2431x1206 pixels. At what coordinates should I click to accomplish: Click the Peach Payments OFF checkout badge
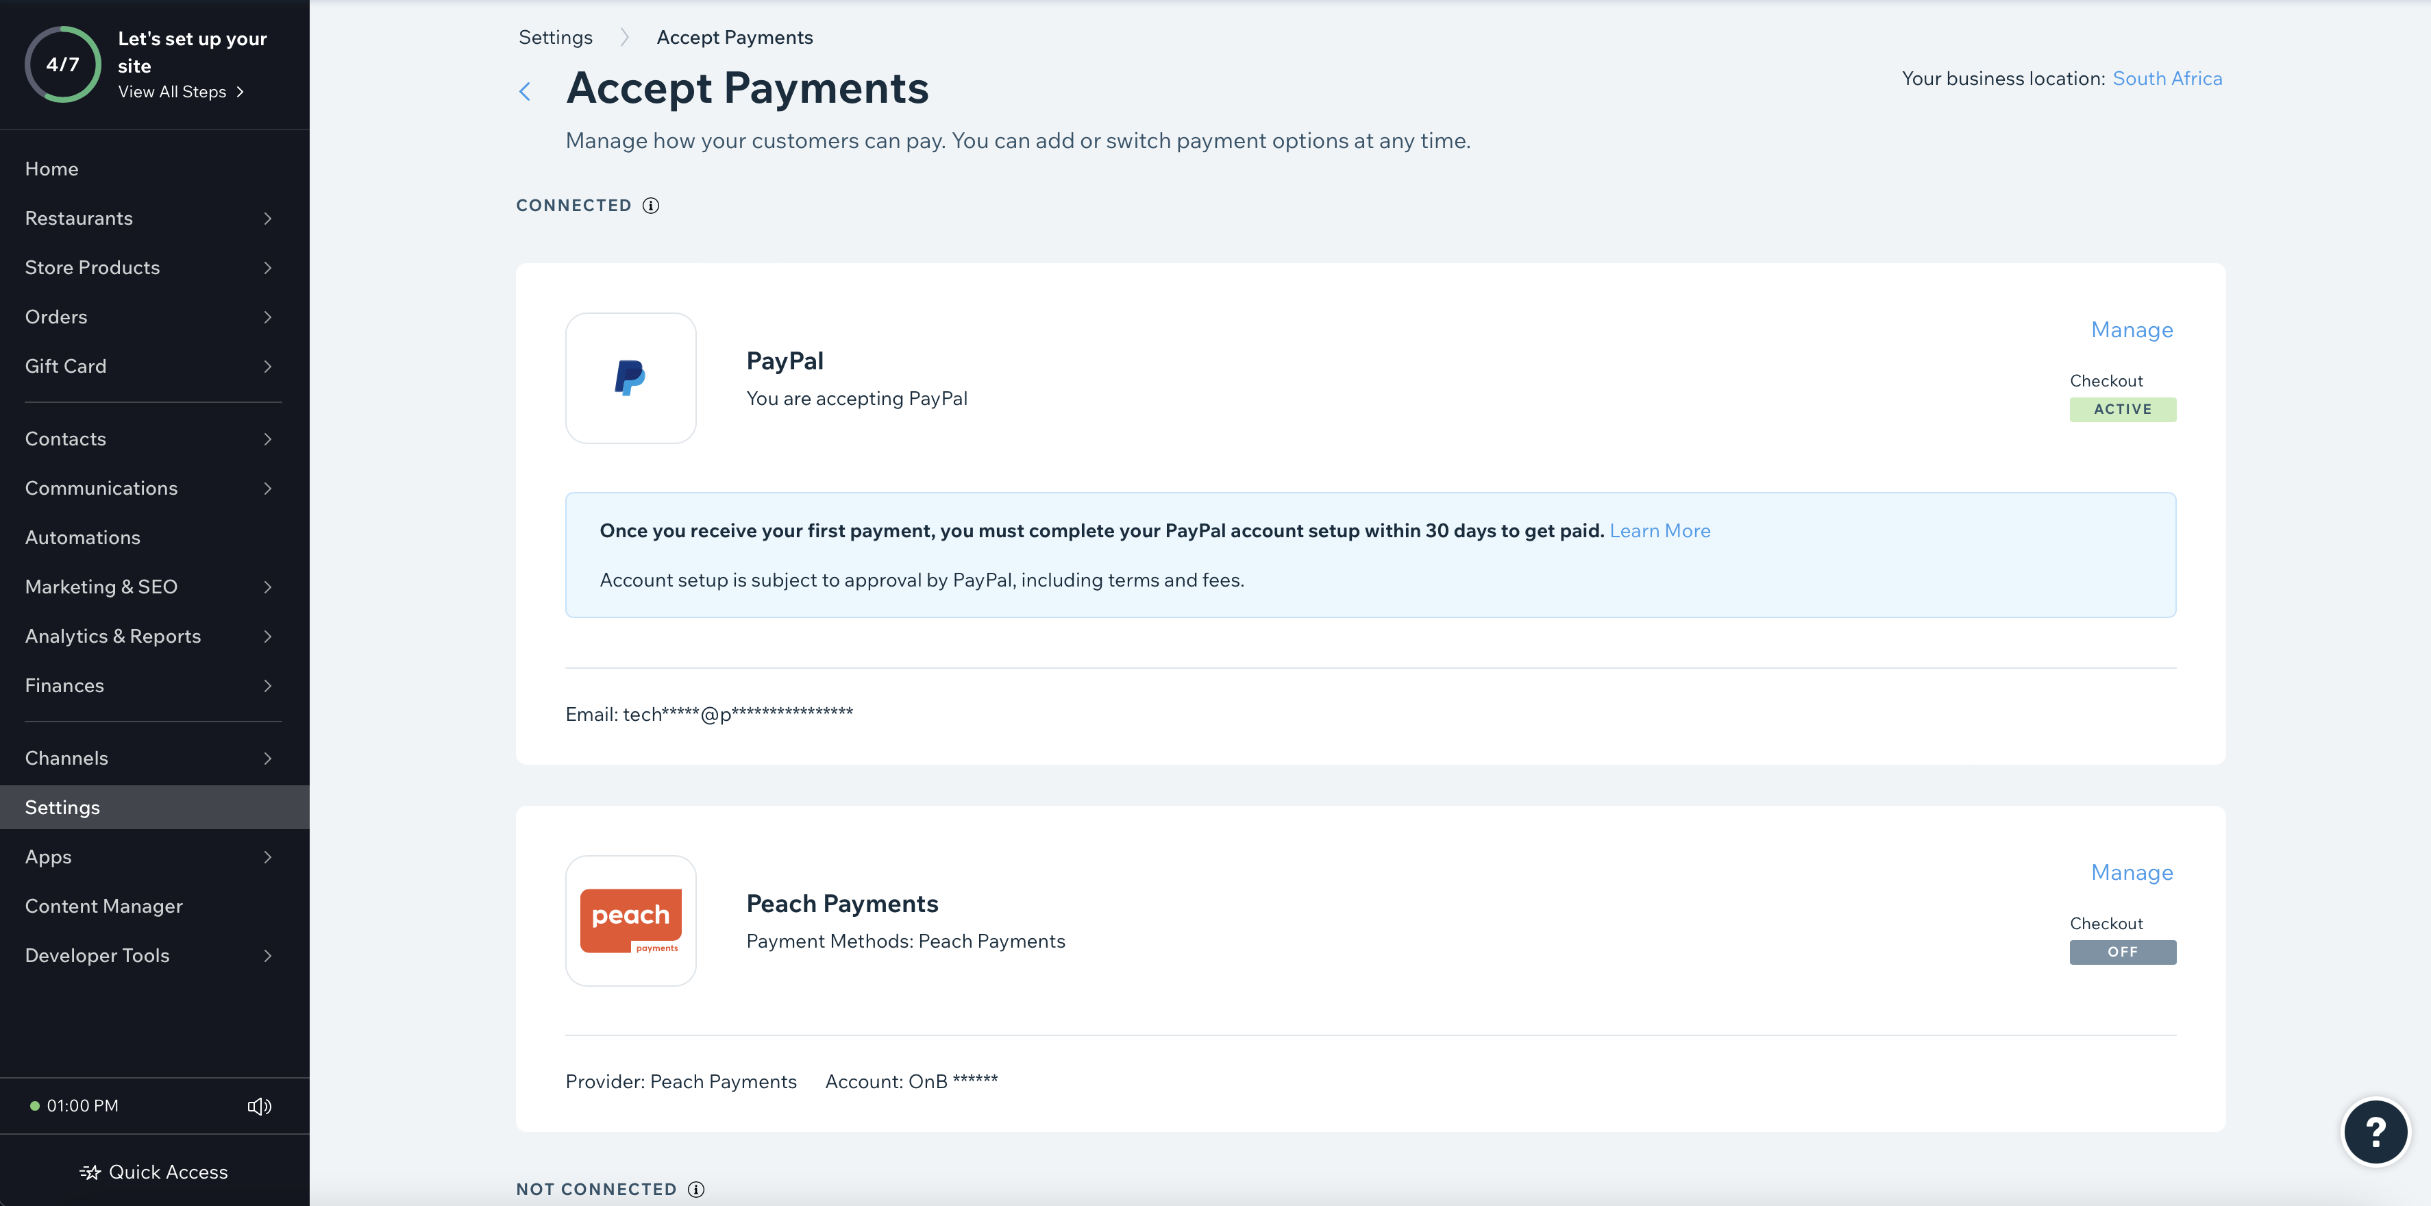coord(2123,952)
